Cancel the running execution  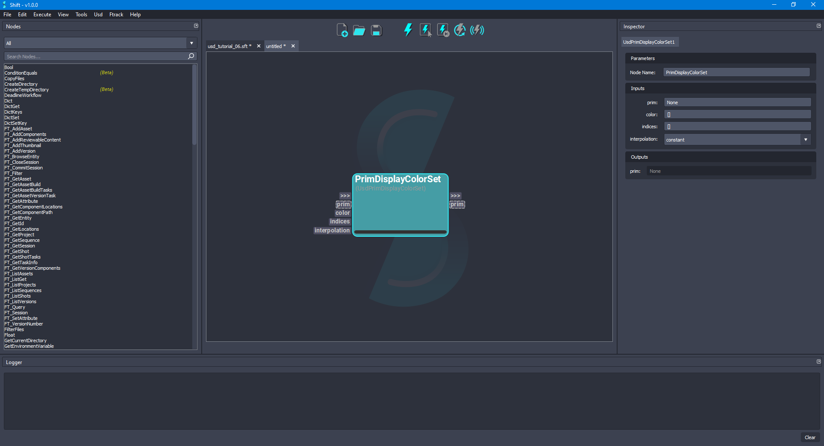459,30
